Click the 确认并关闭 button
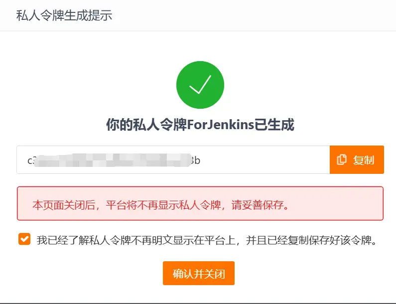Viewport: 396px width, 304px height. pyautogui.click(x=199, y=273)
